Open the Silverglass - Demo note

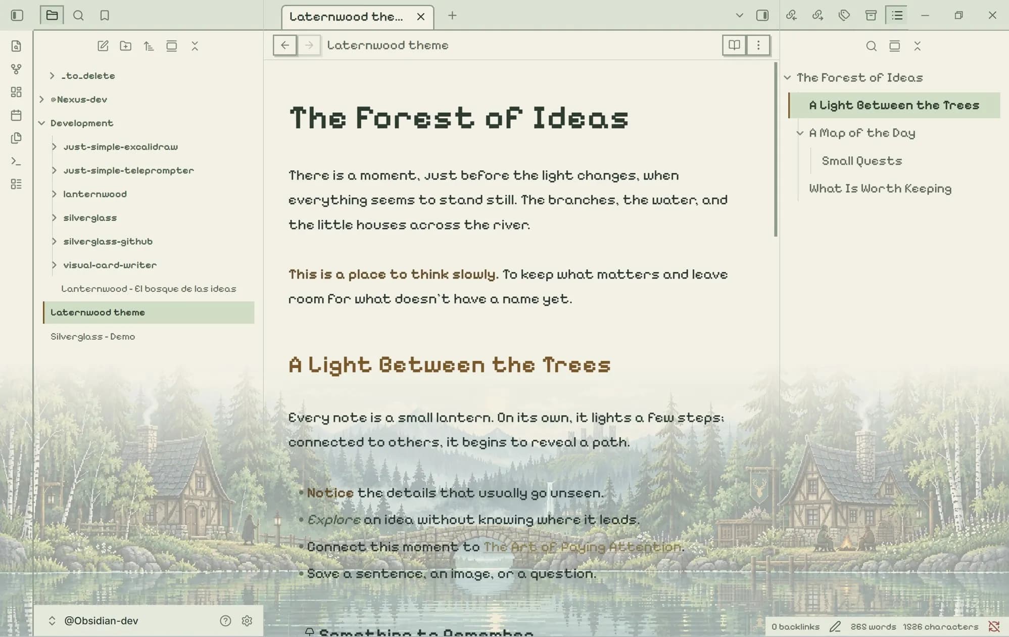[92, 337]
